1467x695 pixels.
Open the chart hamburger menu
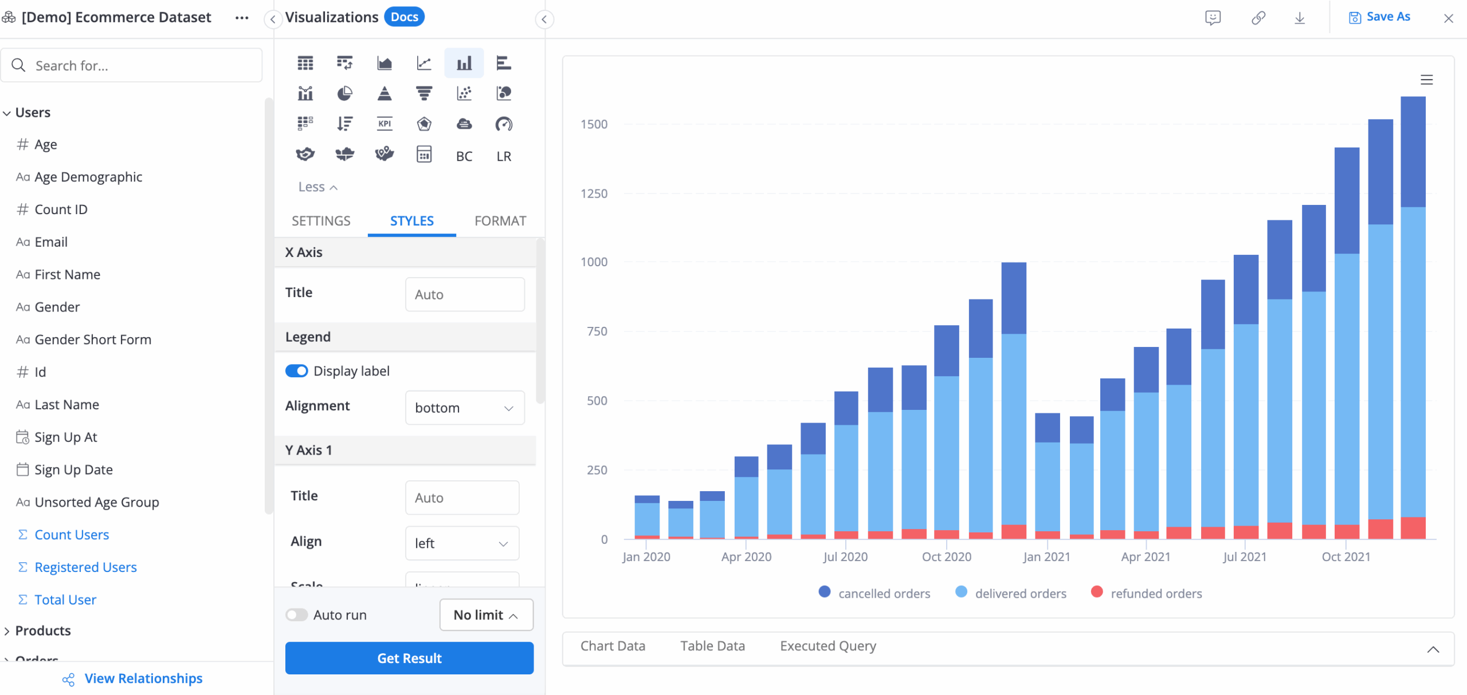click(x=1426, y=80)
